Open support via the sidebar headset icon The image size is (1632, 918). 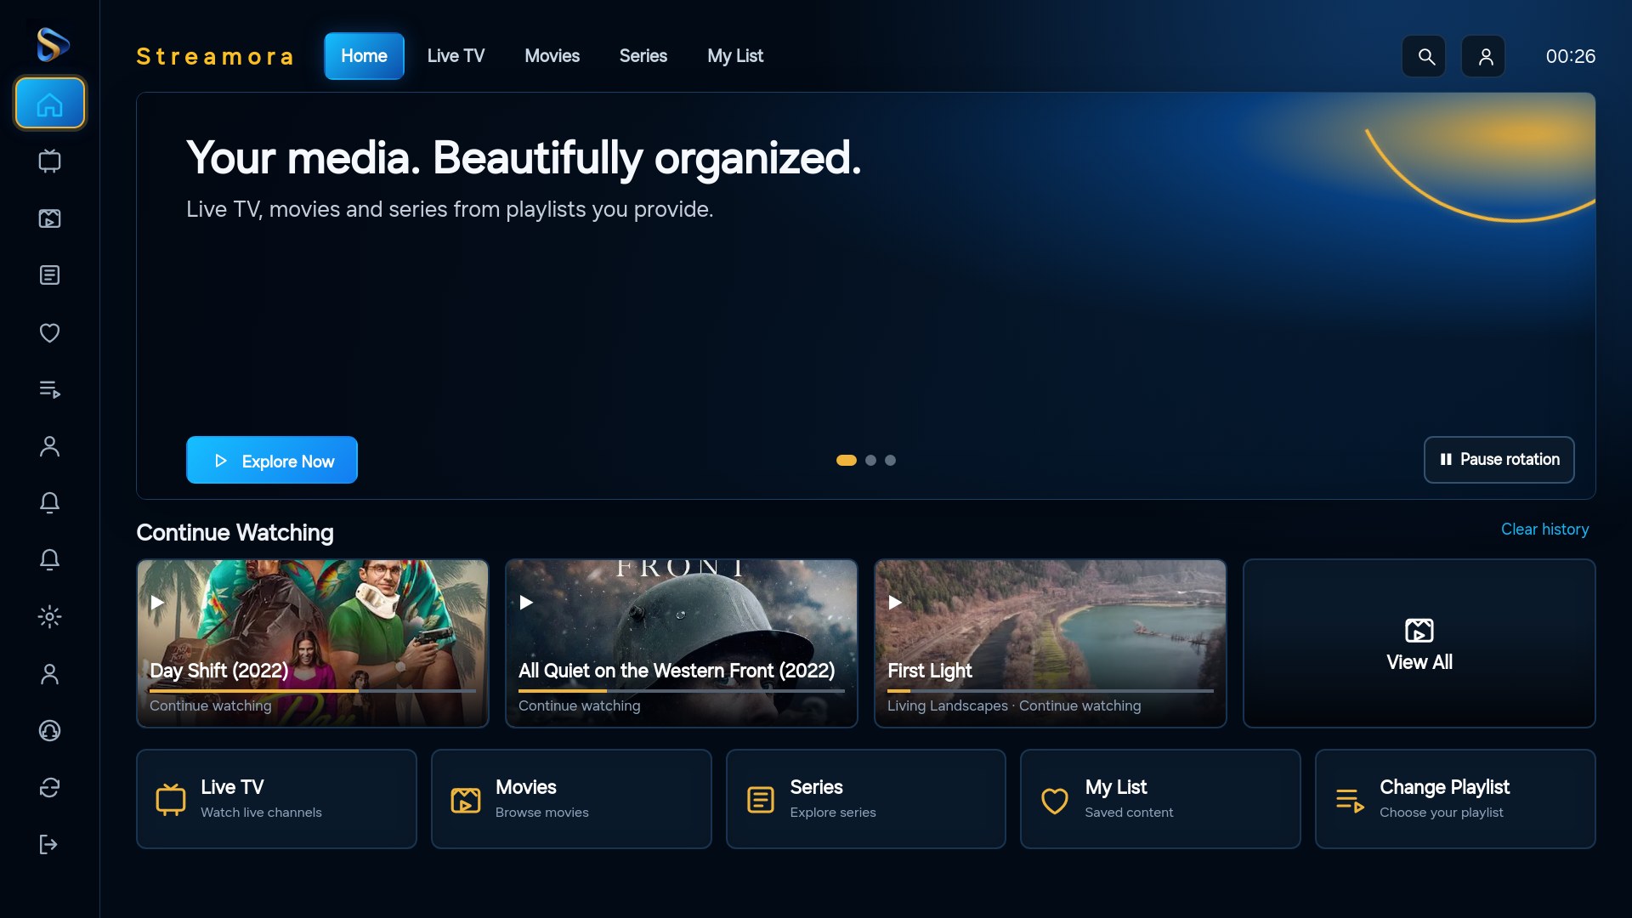pyautogui.click(x=50, y=730)
